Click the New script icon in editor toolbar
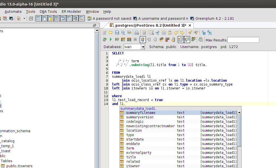 pyautogui.click(x=105, y=33)
